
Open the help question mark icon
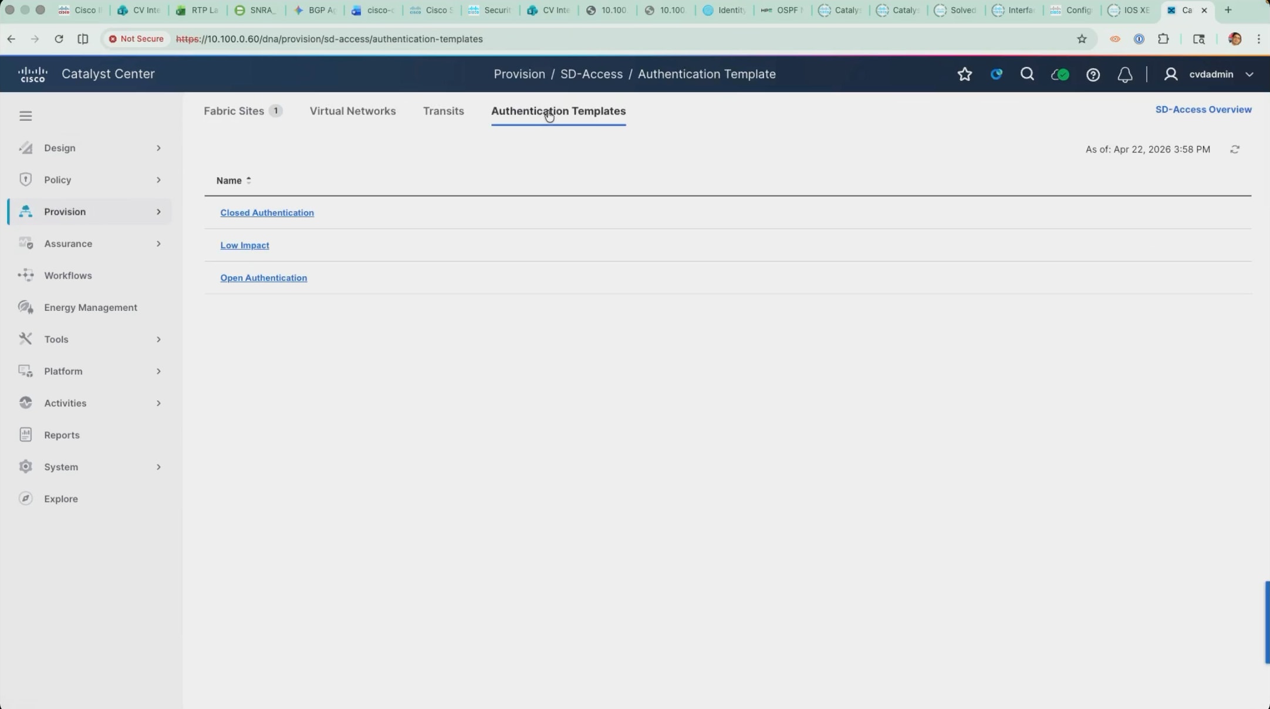pos(1093,74)
